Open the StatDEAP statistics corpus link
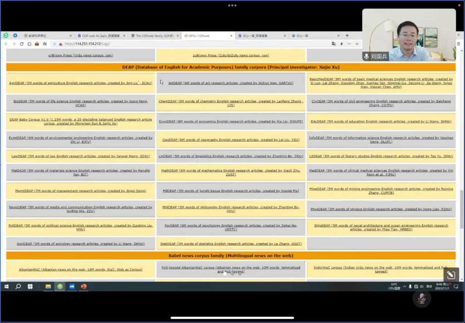This screenshot has height=323, width=465. [231, 244]
